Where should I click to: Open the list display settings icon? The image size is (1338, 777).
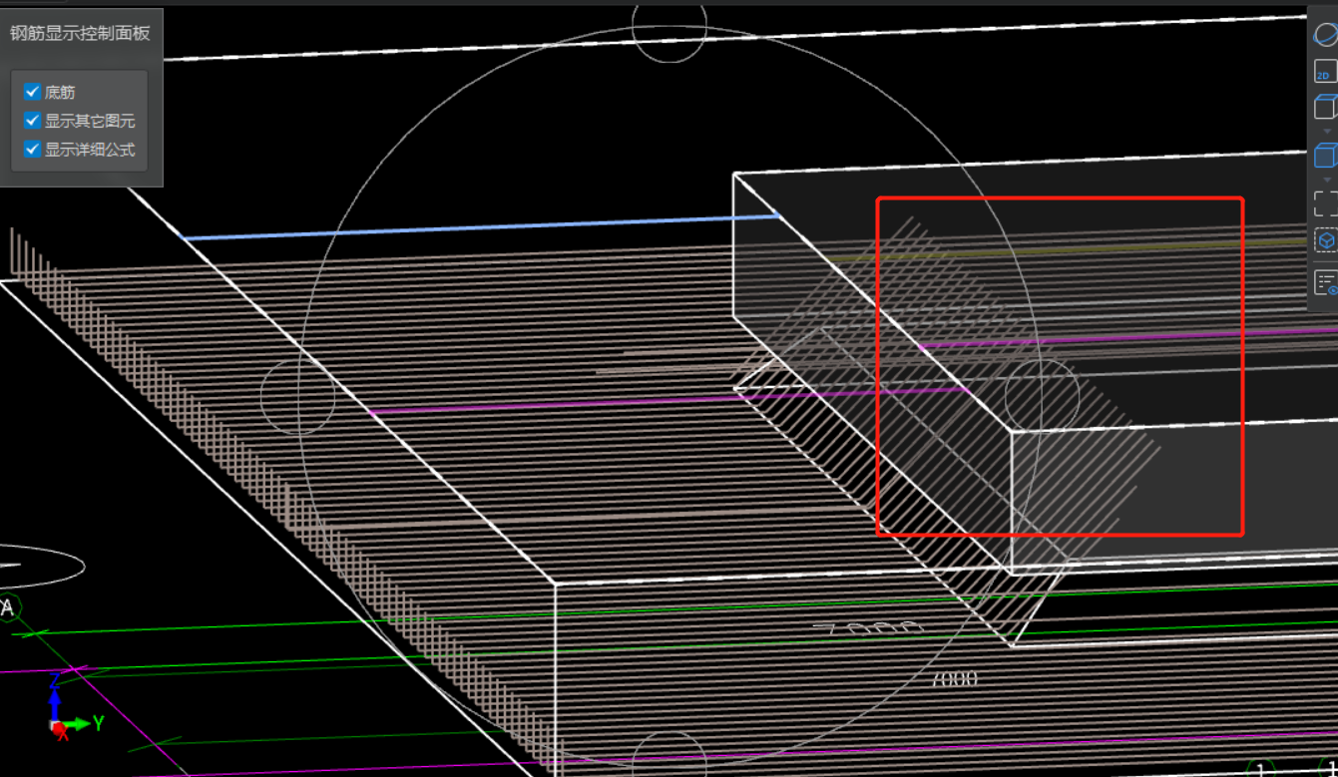(1325, 282)
